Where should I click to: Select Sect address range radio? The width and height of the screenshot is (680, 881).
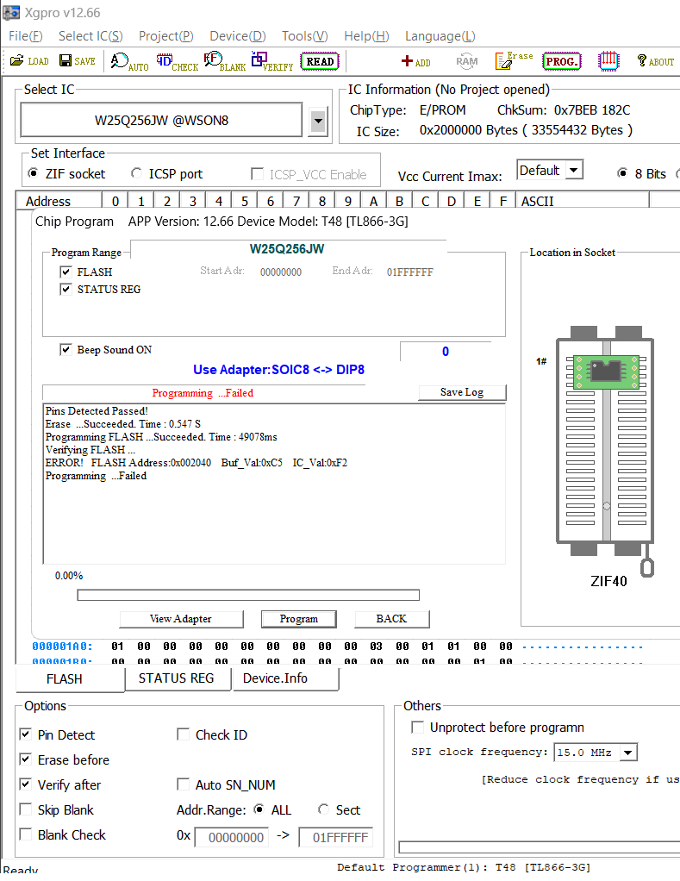(x=323, y=809)
